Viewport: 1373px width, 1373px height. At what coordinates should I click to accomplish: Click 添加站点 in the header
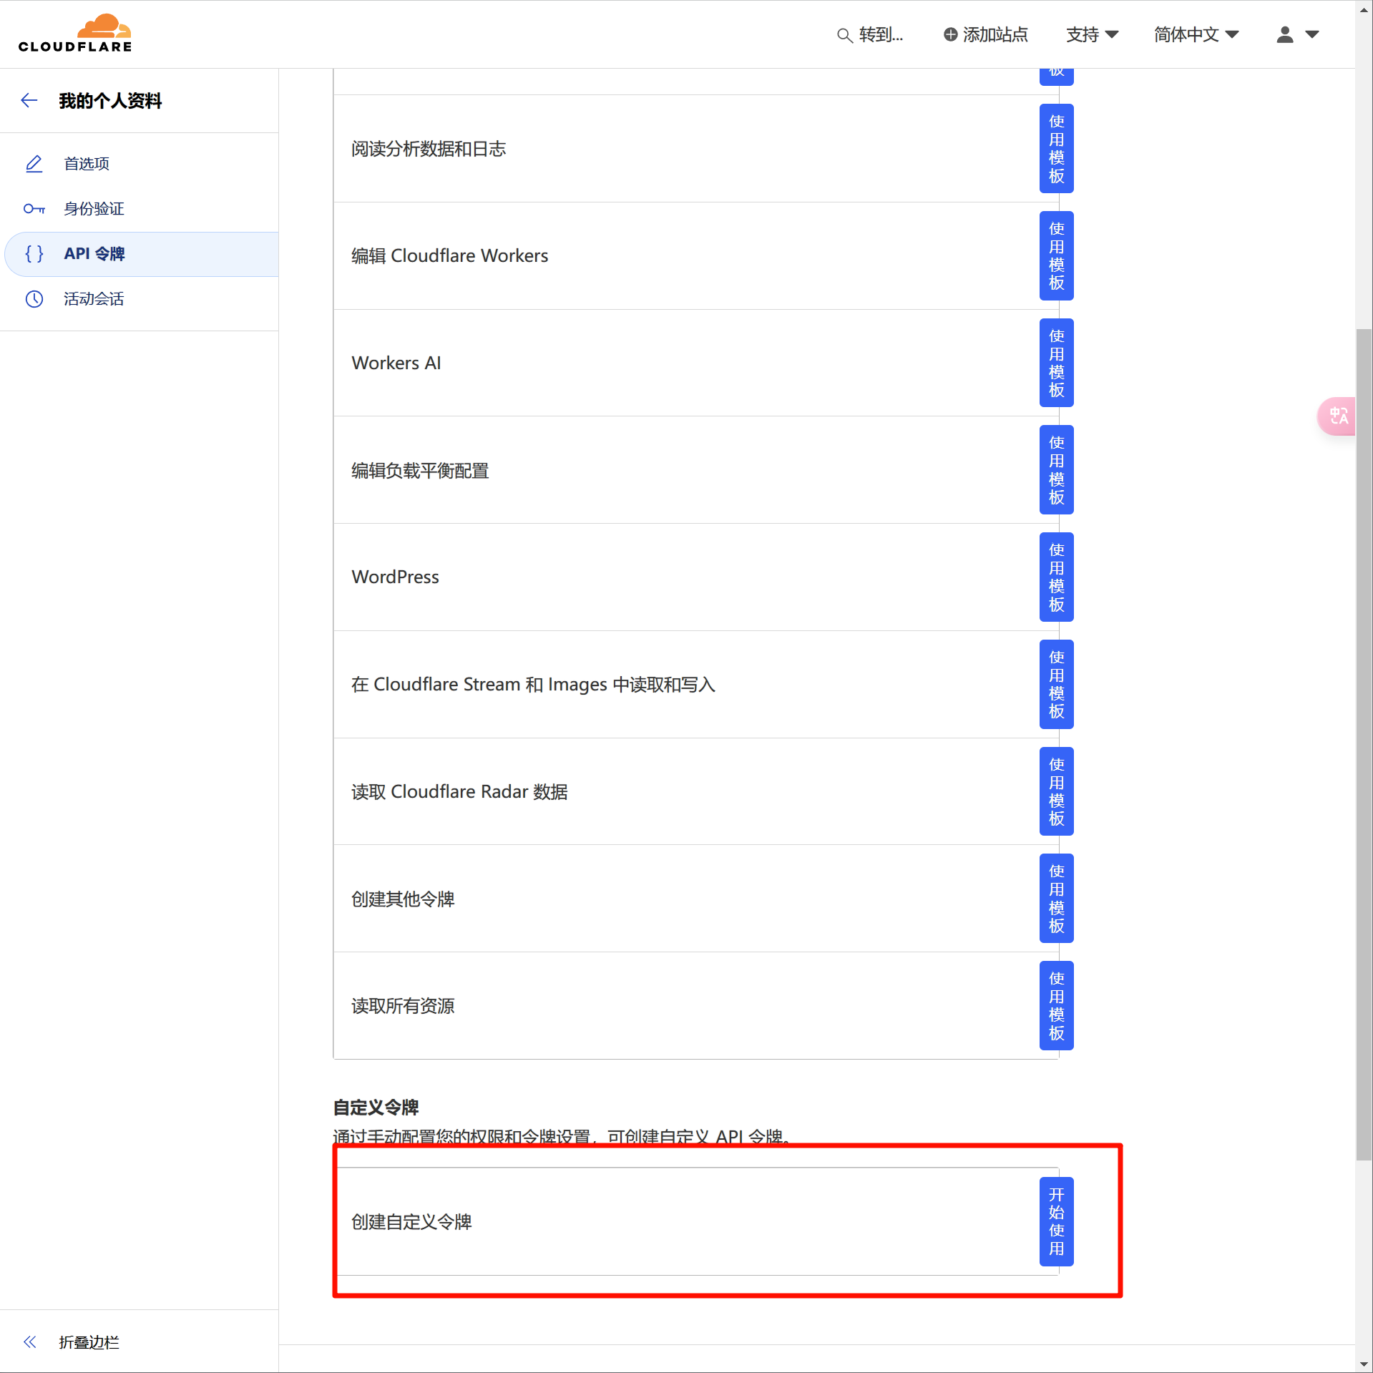click(985, 34)
